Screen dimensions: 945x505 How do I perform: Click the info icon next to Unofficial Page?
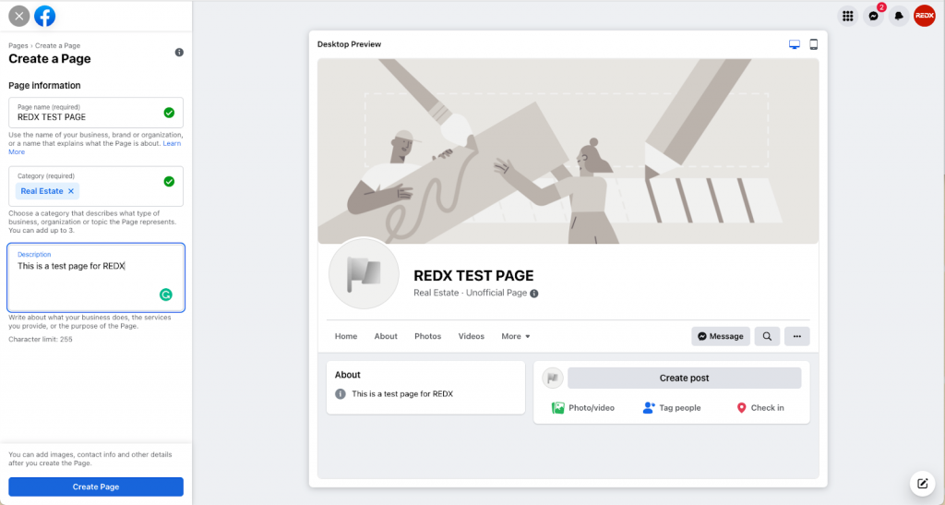click(534, 294)
